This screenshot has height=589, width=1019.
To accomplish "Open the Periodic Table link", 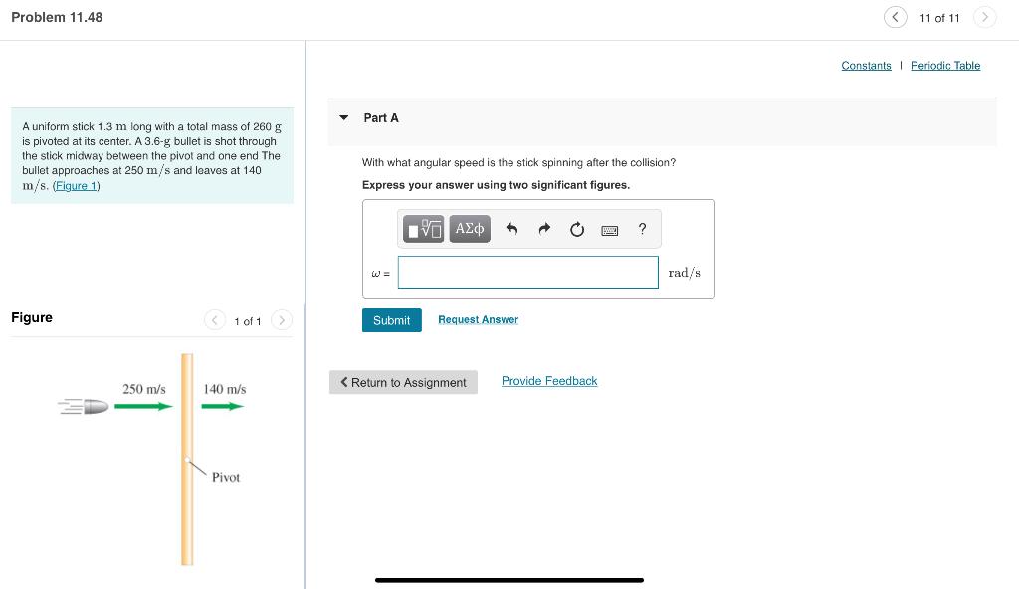I will pos(945,65).
